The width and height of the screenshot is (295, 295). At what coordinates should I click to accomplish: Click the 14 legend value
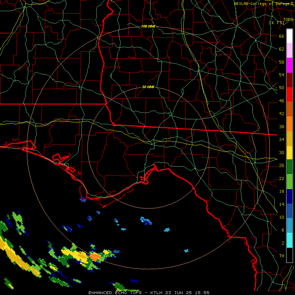point(282,204)
